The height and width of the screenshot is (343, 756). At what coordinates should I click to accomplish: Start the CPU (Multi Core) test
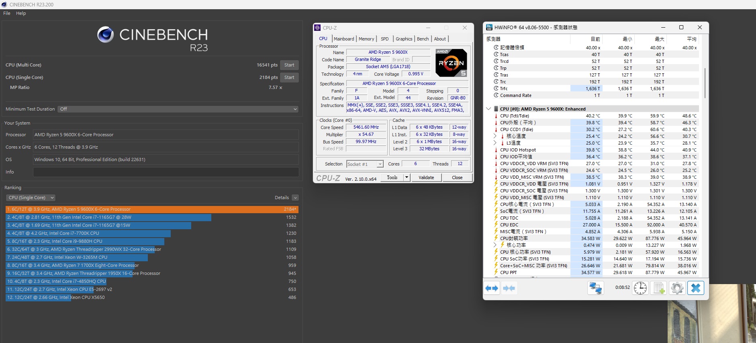pyautogui.click(x=289, y=65)
